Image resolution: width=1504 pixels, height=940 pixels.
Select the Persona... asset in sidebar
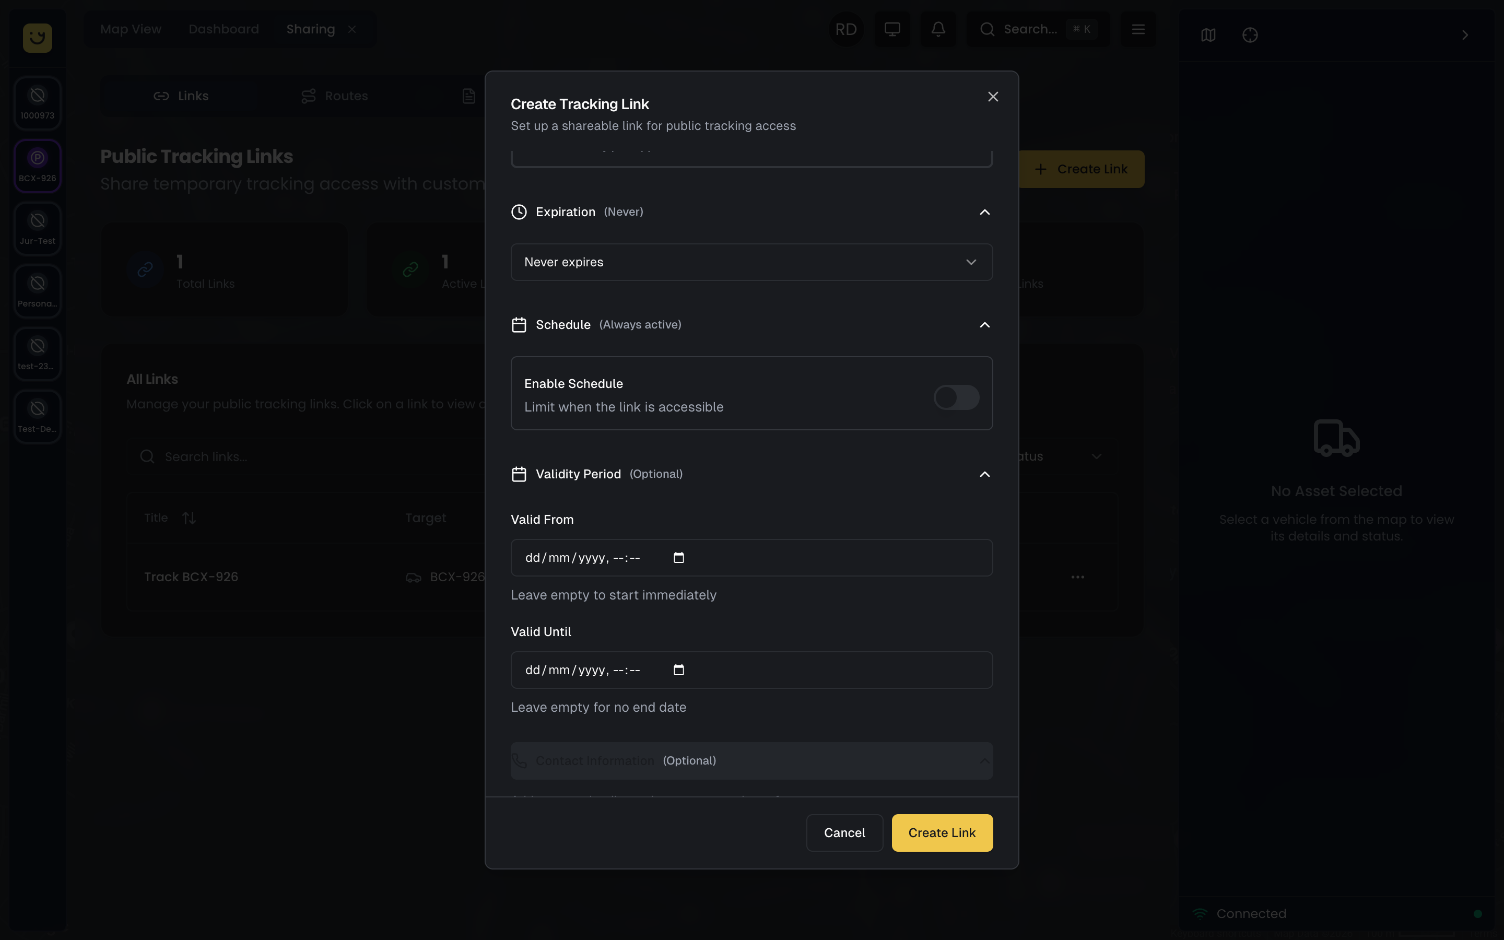[37, 291]
